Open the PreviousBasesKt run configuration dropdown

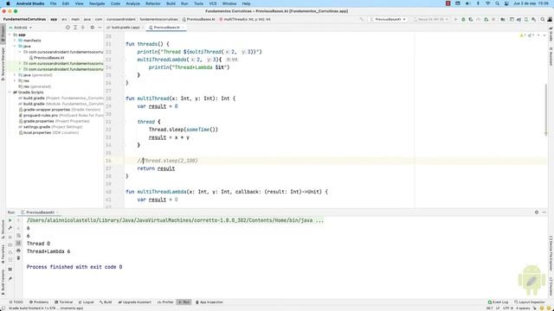[x=388, y=19]
